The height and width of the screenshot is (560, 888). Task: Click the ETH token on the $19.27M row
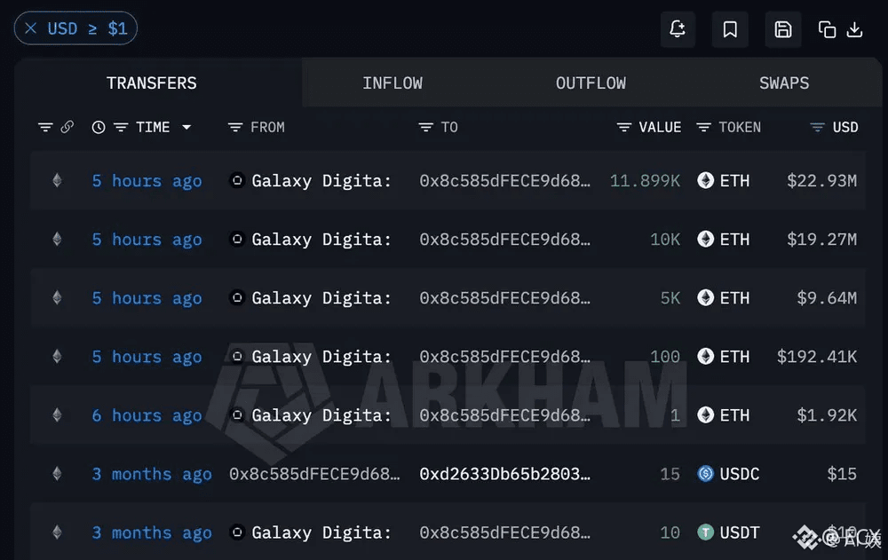(723, 239)
